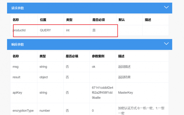The width and height of the screenshot is (184, 115).
Task: Select the 是 required cell for productId
Action: coord(94,30)
